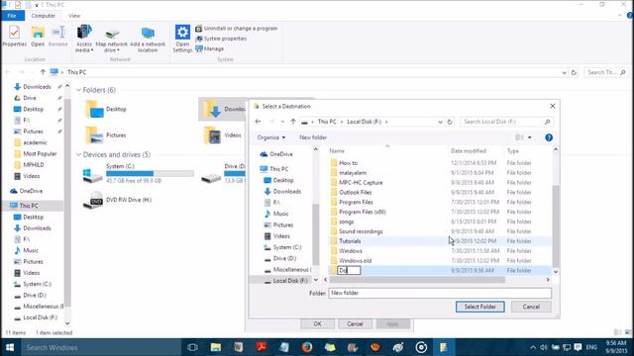Click academic folder in Explorer sidebar
Viewport: 634px width, 356px height.
[35, 142]
